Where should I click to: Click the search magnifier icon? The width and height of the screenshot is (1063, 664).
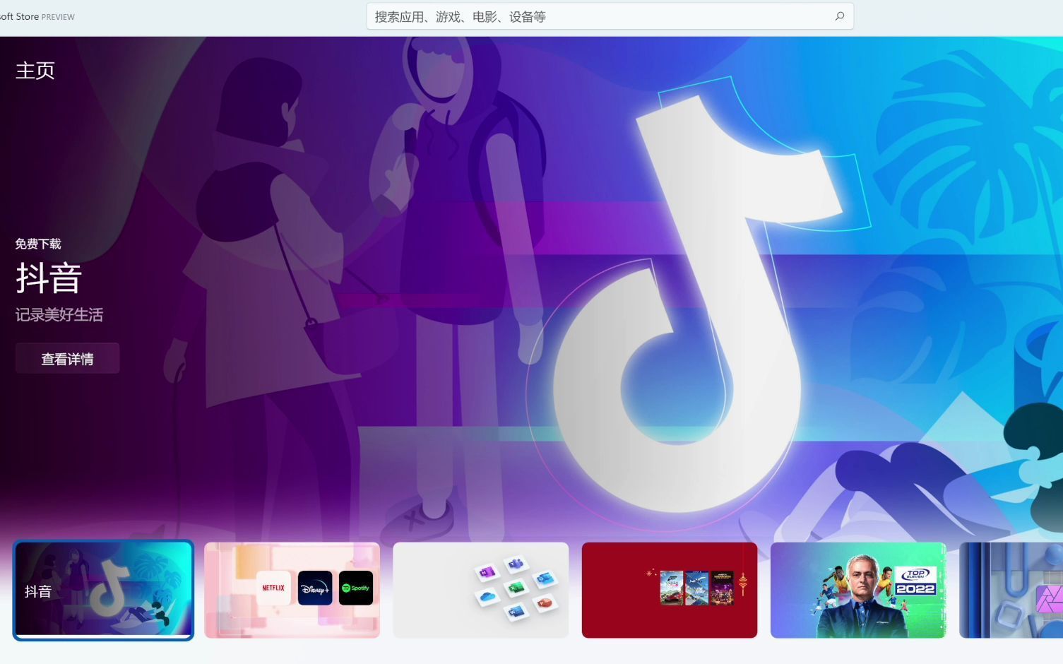(839, 16)
